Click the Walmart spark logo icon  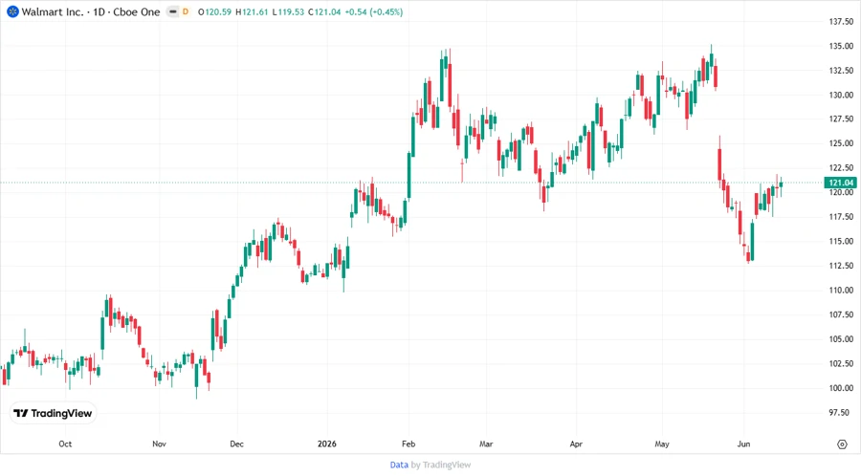[x=12, y=11]
